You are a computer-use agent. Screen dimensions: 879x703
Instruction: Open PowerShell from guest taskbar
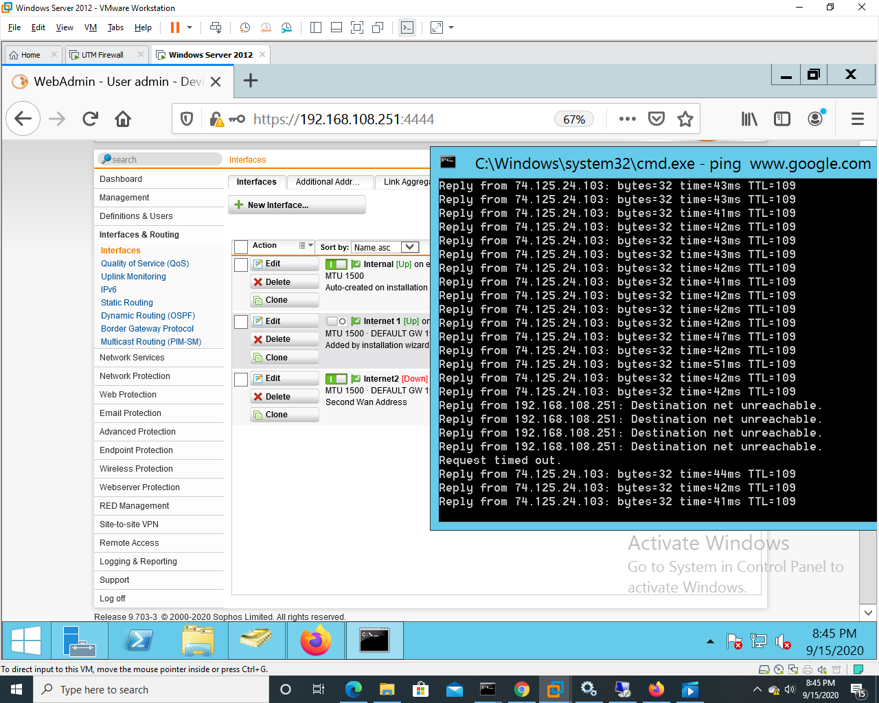[x=139, y=641]
